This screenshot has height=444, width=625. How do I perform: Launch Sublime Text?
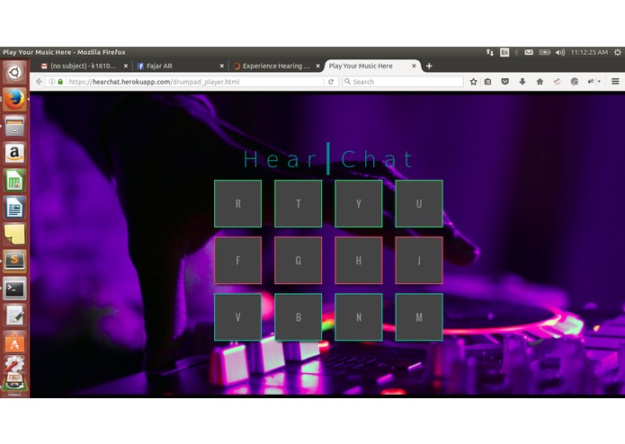click(x=14, y=262)
